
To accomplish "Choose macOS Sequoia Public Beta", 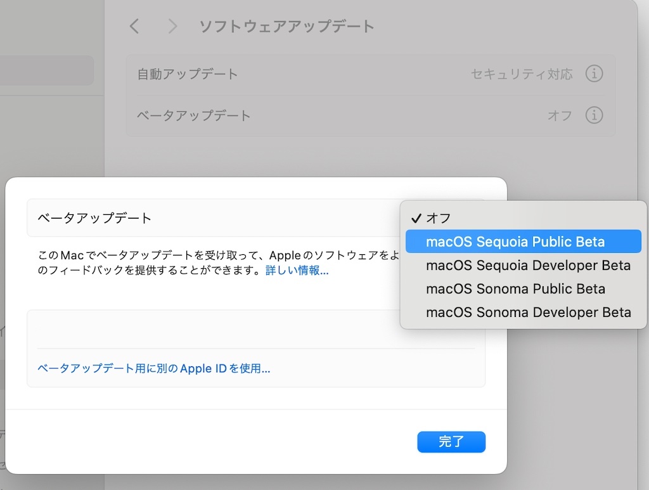I will (x=523, y=242).
